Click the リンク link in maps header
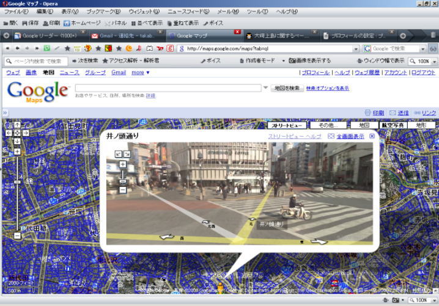Image resolution: width=439 pixels, height=306 pixels. (429, 113)
